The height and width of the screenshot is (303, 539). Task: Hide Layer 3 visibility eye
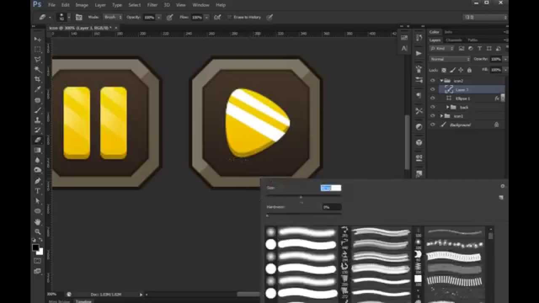click(432, 90)
